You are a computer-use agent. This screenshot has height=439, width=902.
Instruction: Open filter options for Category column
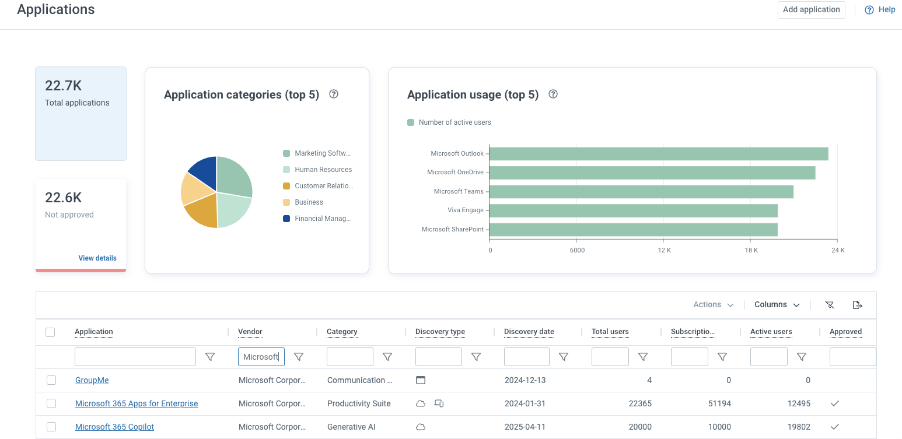(387, 357)
